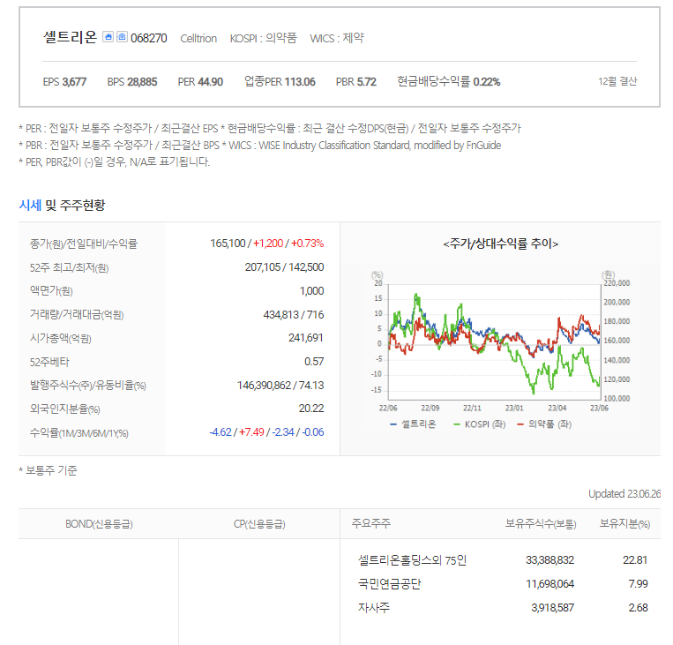Open the company homepage house icon

tap(108, 37)
